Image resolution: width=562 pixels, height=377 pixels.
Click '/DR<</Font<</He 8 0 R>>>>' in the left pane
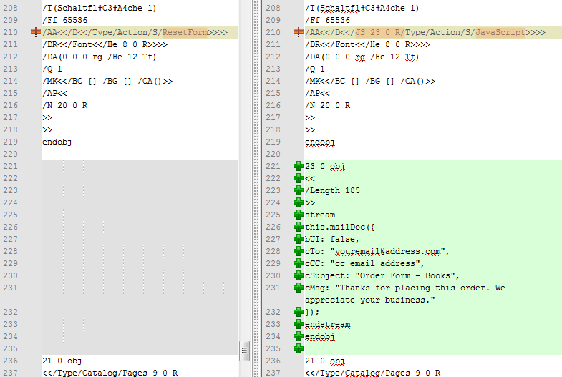click(x=105, y=44)
